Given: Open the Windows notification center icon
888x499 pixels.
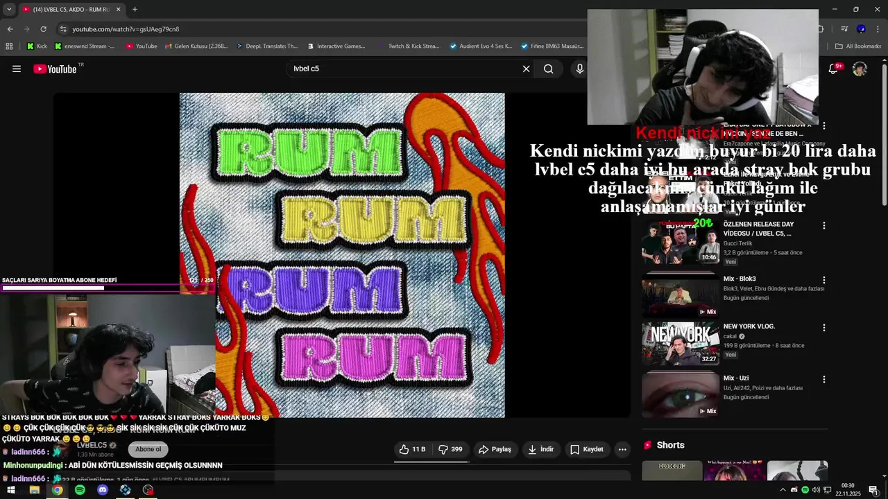Looking at the screenshot, I should coord(873,490).
